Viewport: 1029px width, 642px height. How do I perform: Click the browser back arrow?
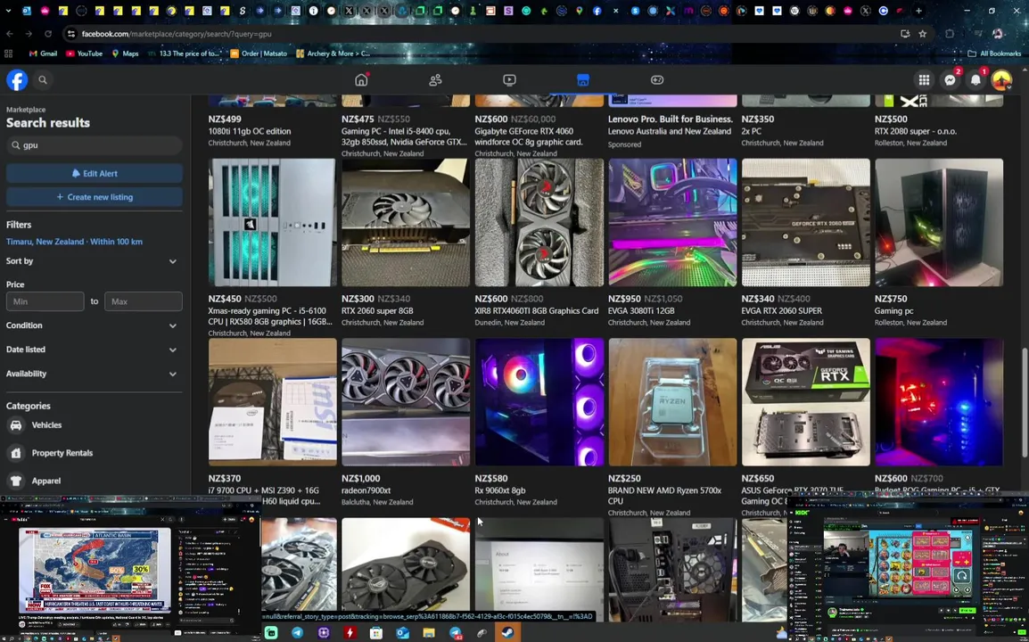click(10, 34)
